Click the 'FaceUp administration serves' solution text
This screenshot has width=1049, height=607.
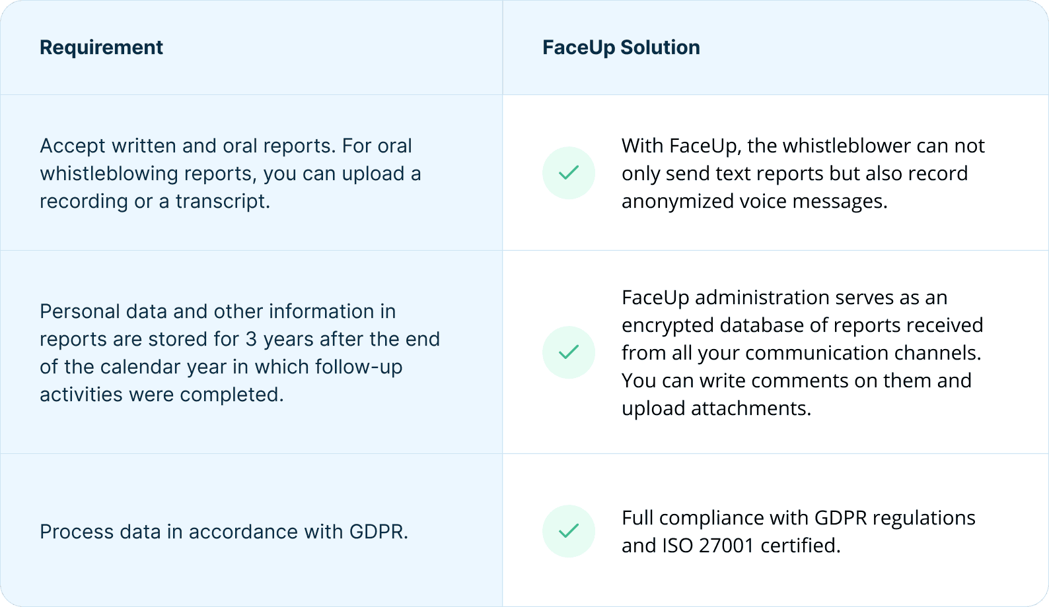784,298
